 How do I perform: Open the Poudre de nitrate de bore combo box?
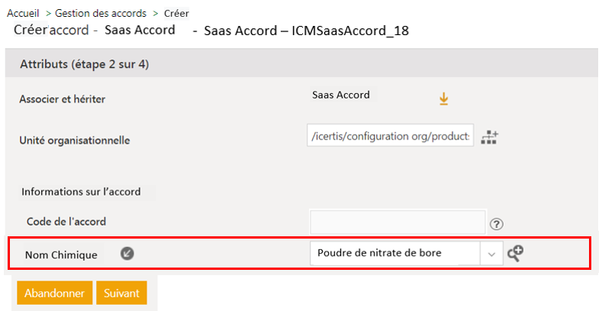tap(395, 254)
